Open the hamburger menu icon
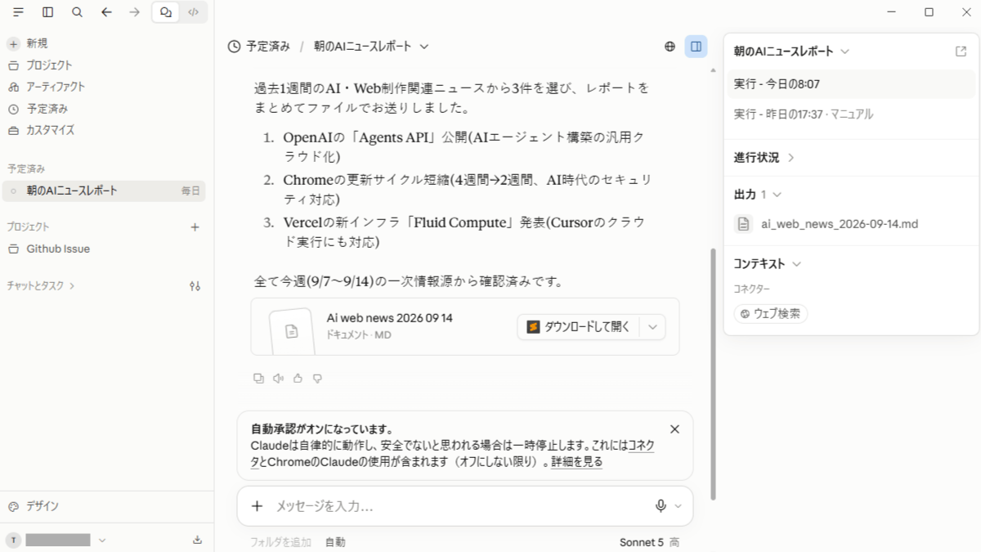Screen dimensions: 981x552 pos(18,12)
